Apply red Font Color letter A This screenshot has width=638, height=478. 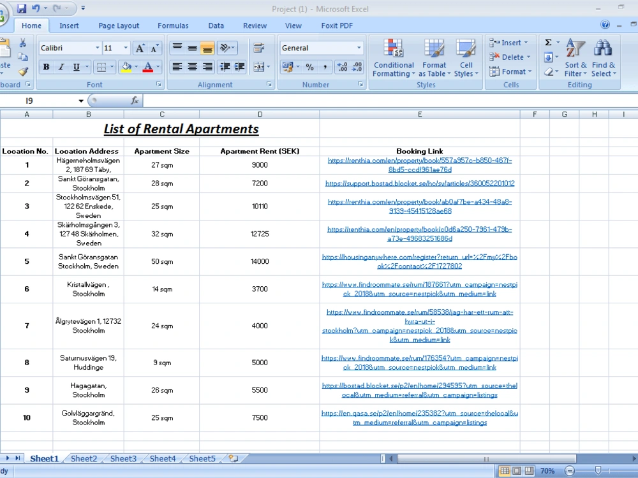pyautogui.click(x=148, y=67)
